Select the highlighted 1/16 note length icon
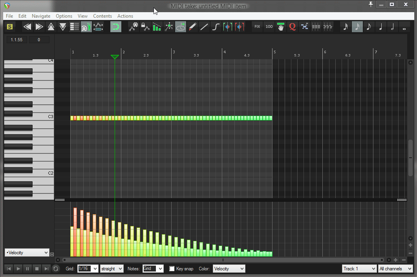The height and width of the screenshot is (277, 417). (x=357, y=27)
